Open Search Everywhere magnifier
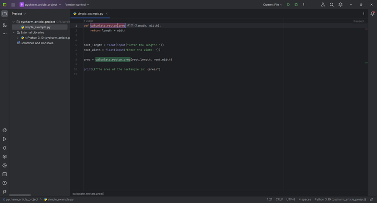 331,4
